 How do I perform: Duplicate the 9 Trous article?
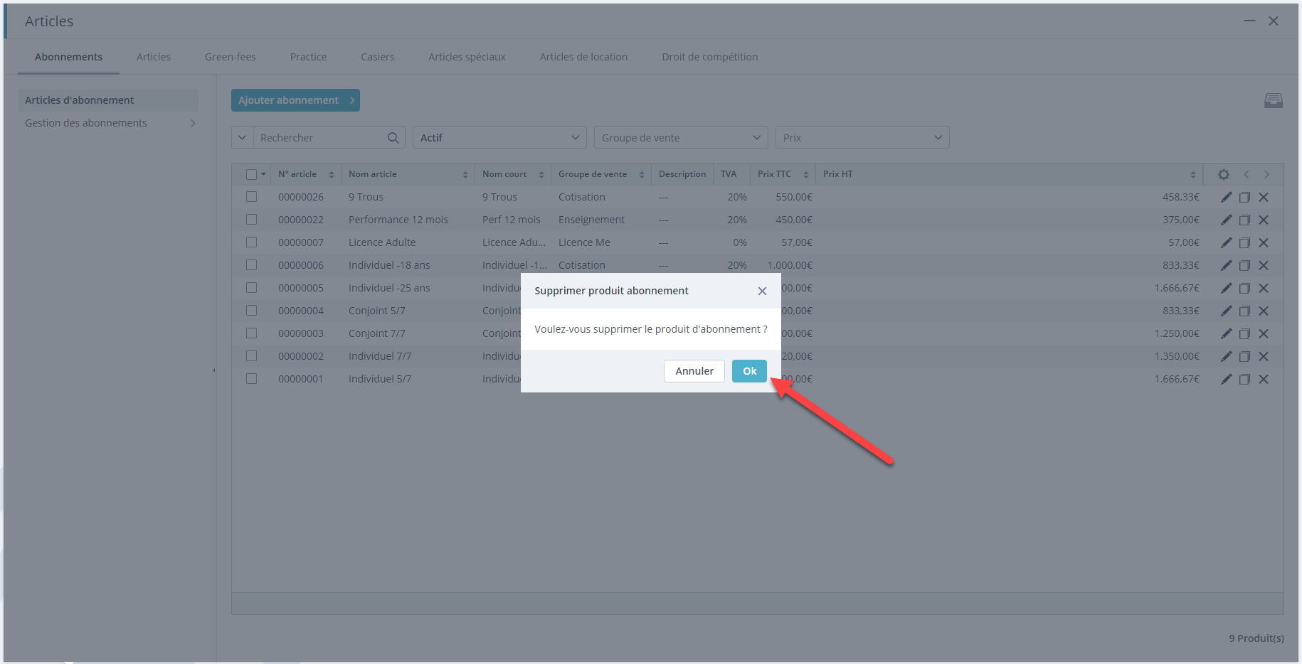1244,197
